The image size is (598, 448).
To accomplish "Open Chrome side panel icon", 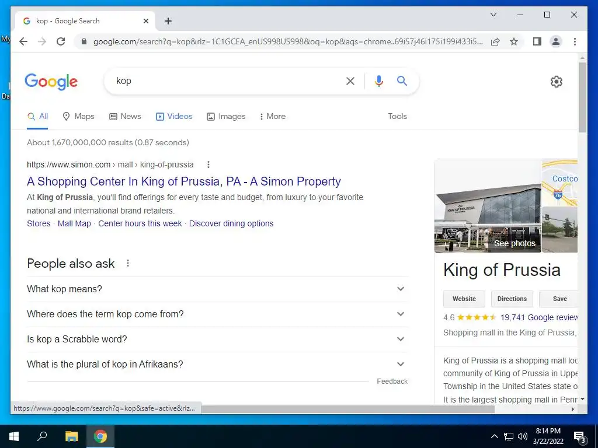I will tap(537, 41).
